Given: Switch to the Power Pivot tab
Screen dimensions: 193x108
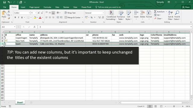Looking at the screenshot, I should 86,7.
